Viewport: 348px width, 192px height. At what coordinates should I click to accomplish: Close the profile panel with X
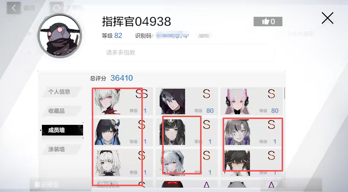tap(327, 18)
